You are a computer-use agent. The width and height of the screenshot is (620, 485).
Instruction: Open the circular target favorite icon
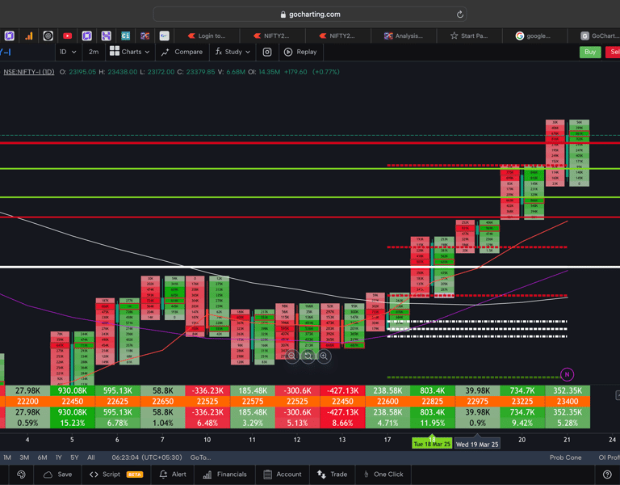(48, 36)
